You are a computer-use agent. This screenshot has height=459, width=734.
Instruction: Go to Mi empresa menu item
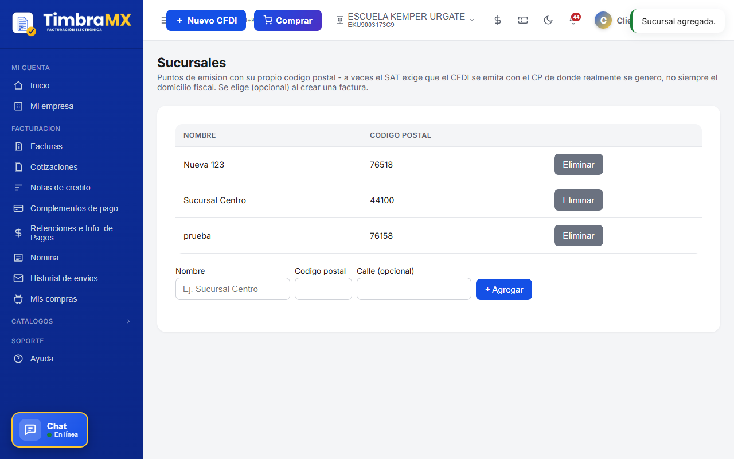tap(72, 106)
